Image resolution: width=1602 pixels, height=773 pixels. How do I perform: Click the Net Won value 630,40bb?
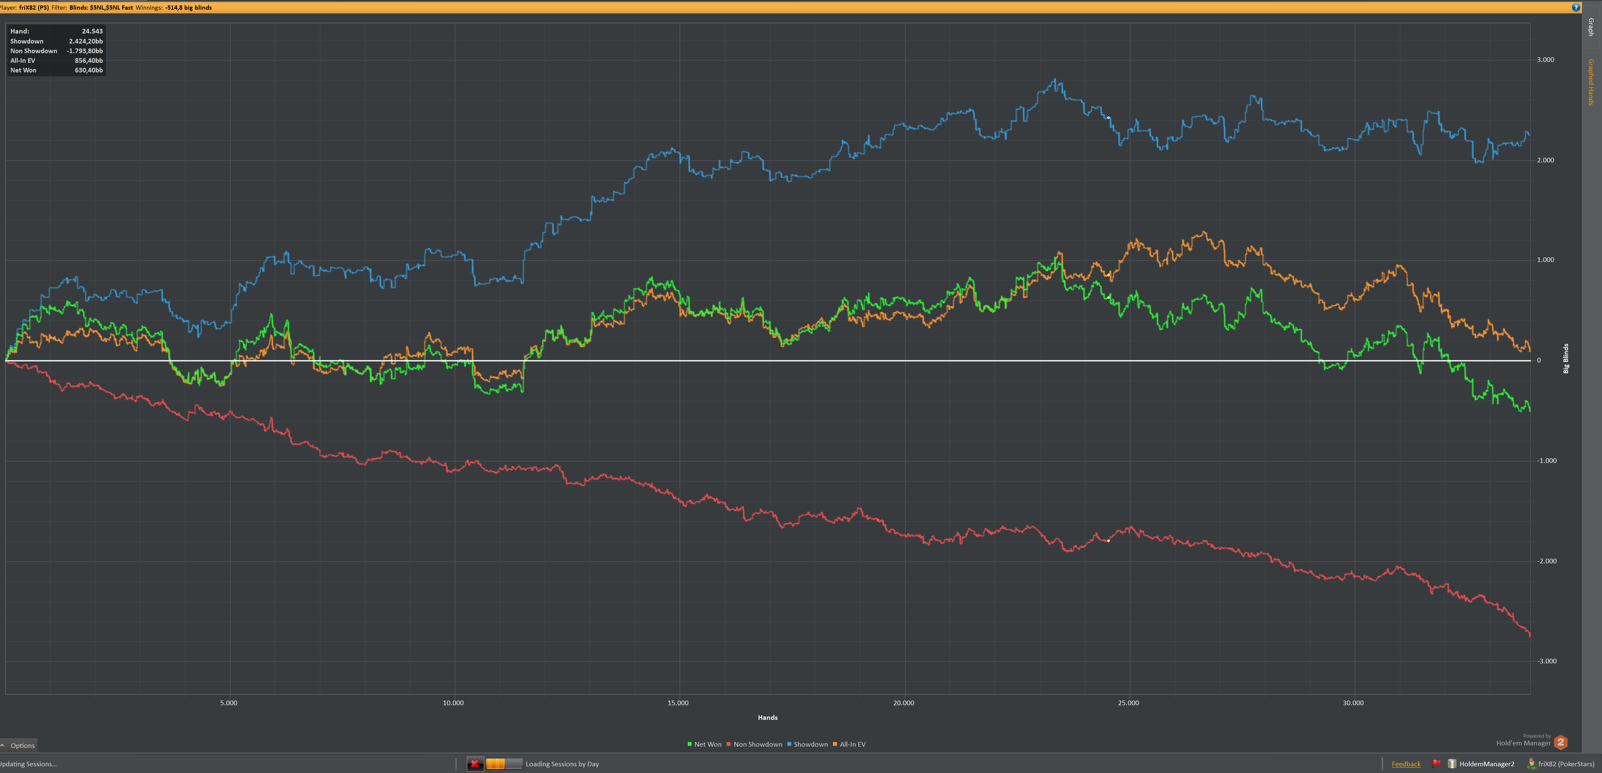click(x=88, y=70)
